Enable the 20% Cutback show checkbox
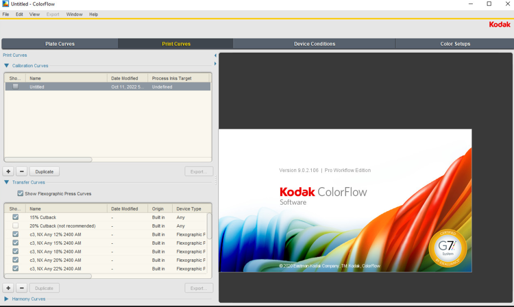The image size is (514, 307). coord(16,226)
